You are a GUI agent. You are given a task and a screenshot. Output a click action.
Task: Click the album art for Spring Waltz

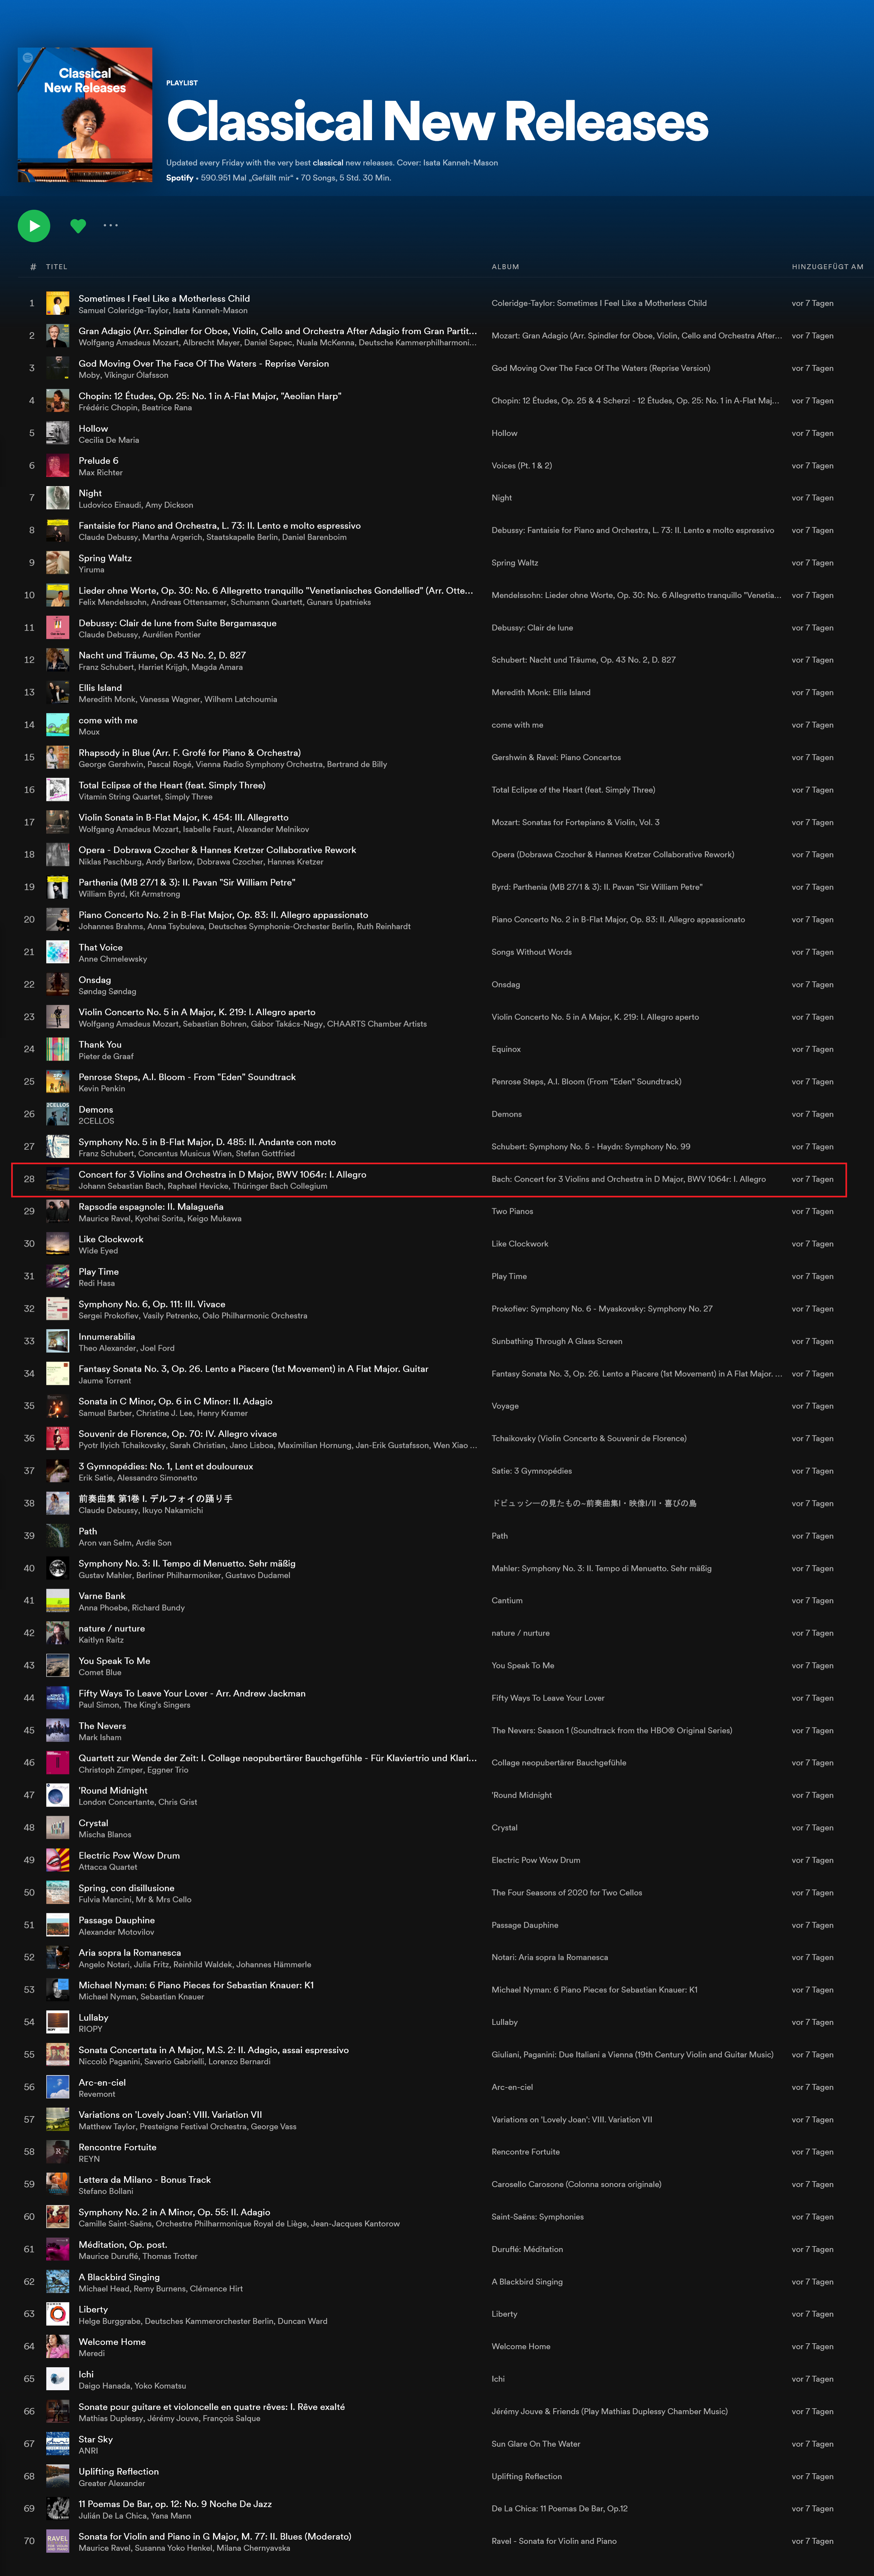(58, 563)
